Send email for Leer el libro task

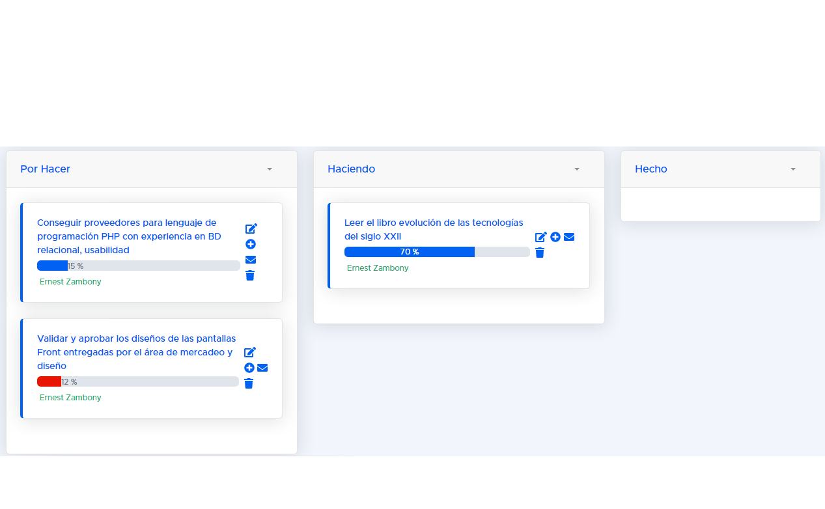pyautogui.click(x=569, y=237)
